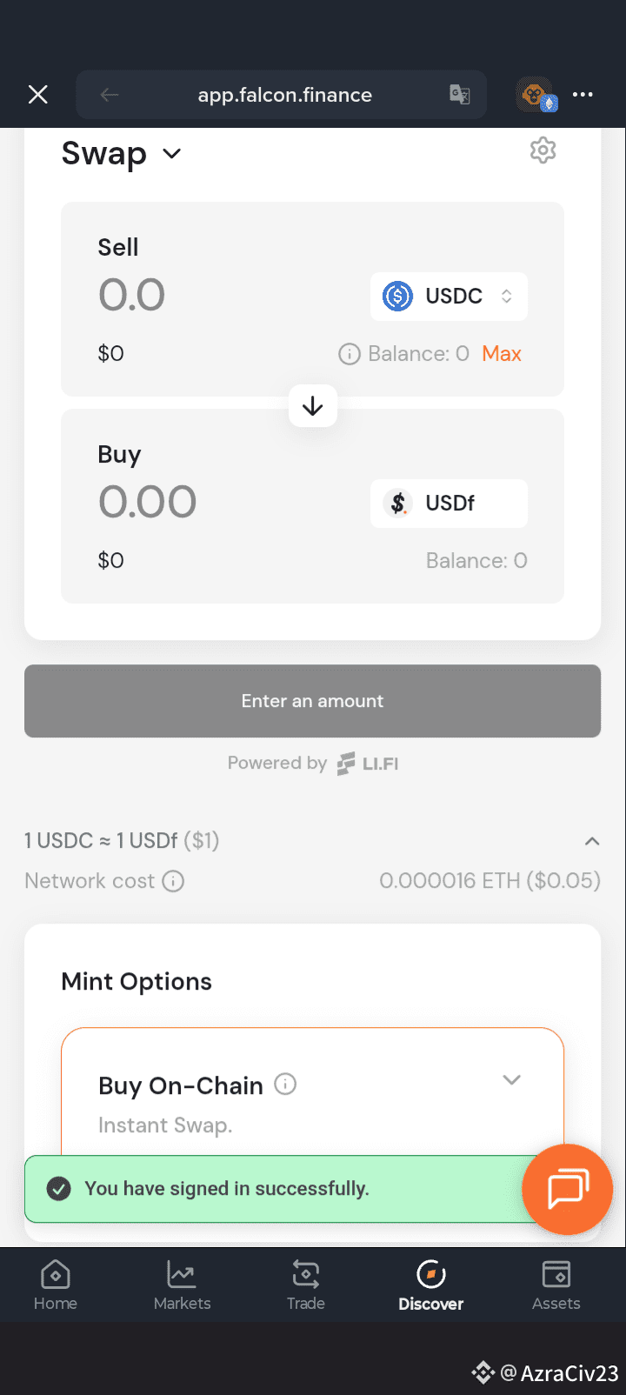The width and height of the screenshot is (626, 1395).
Task: Switch to the Assets tab
Action: tap(556, 1285)
